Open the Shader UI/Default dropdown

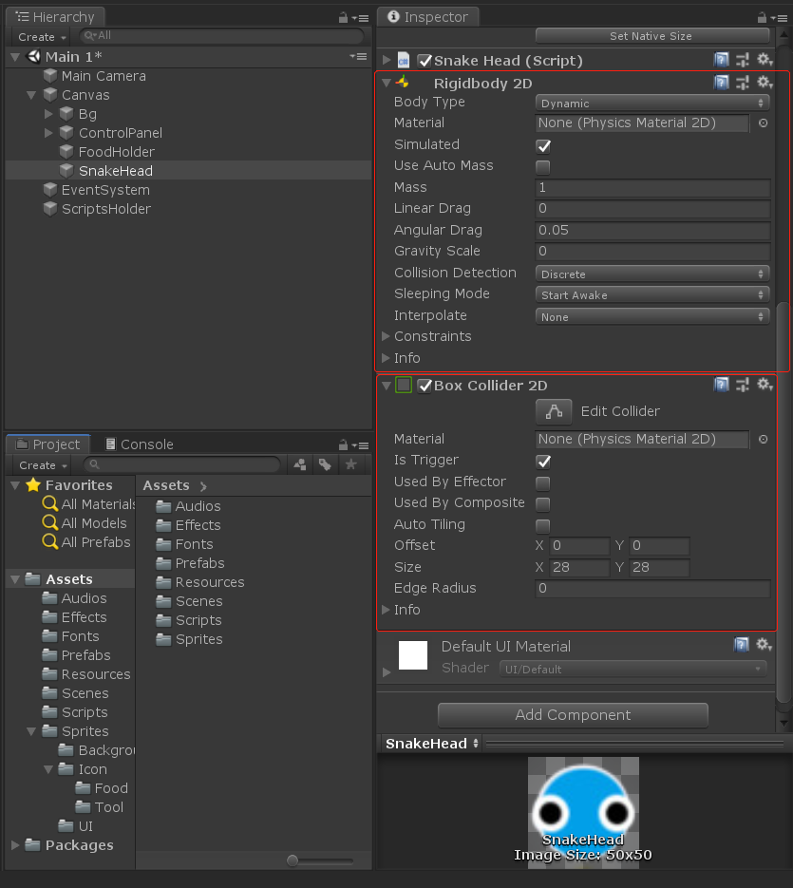[x=633, y=669]
